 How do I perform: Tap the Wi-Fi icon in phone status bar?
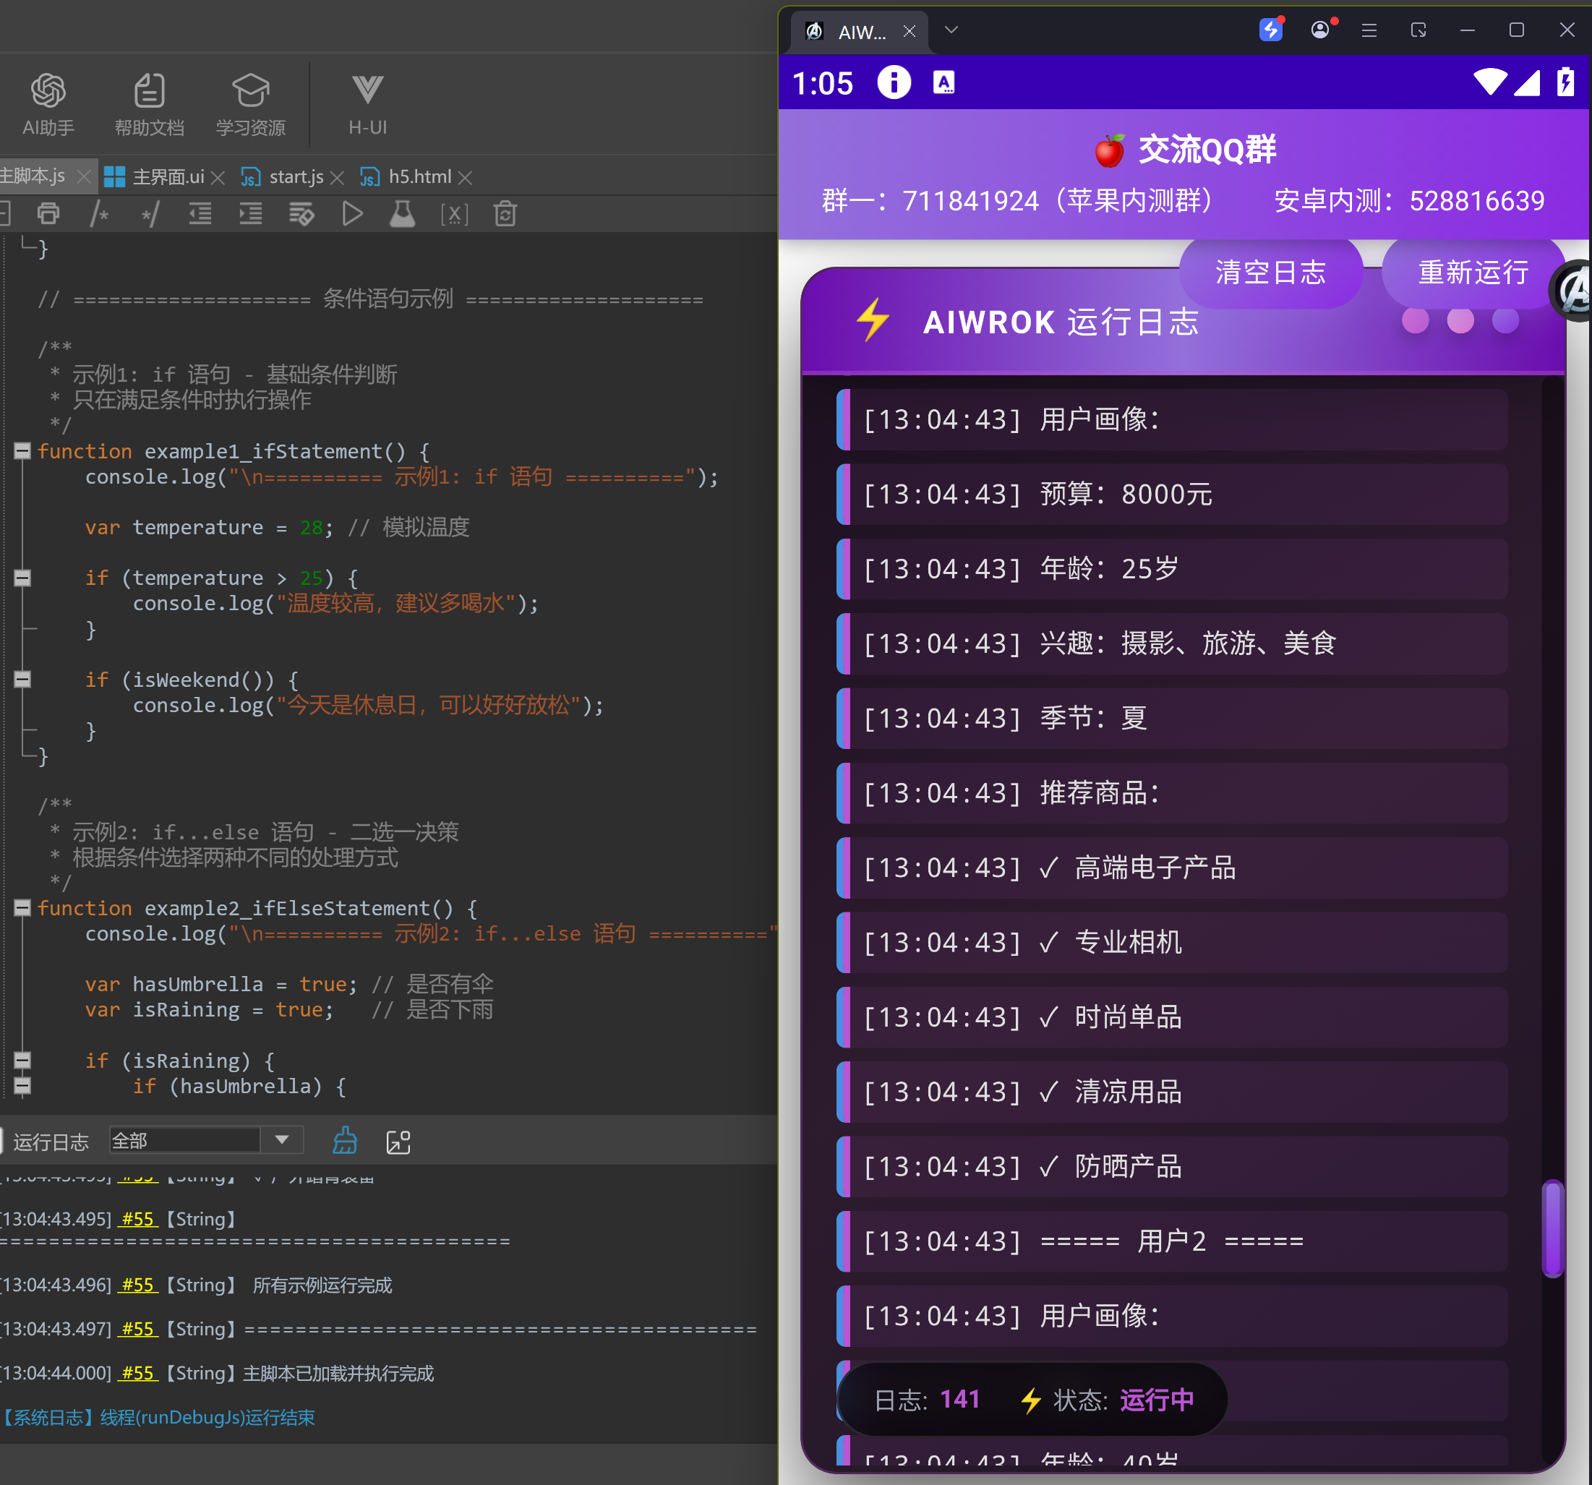(x=1489, y=82)
